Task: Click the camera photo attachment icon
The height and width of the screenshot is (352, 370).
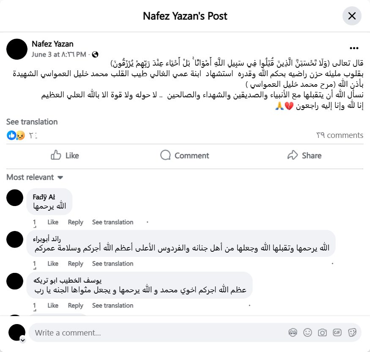Action: point(322,333)
